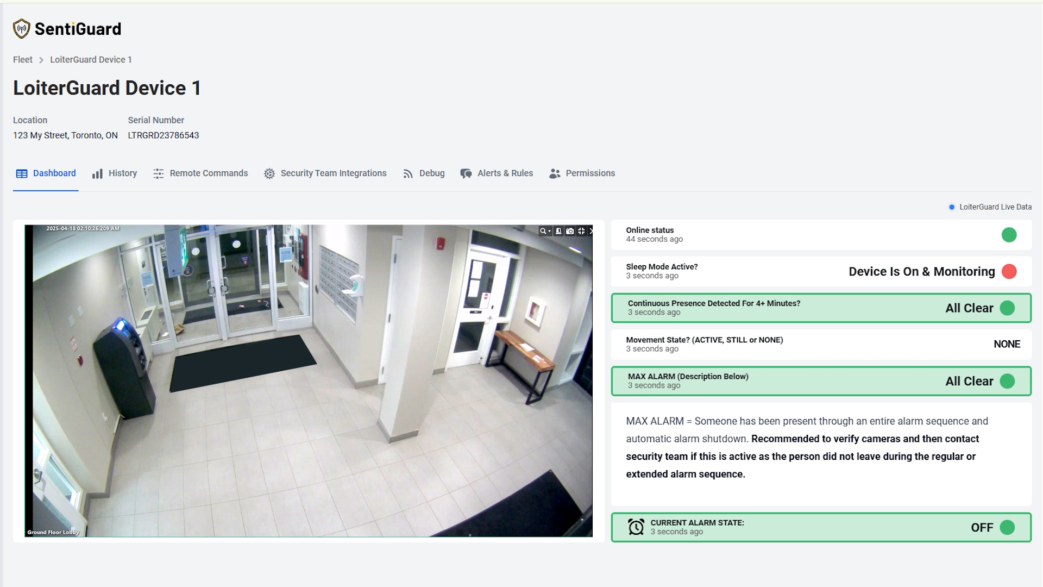Click the Dashboard tab icon

[x=22, y=173]
